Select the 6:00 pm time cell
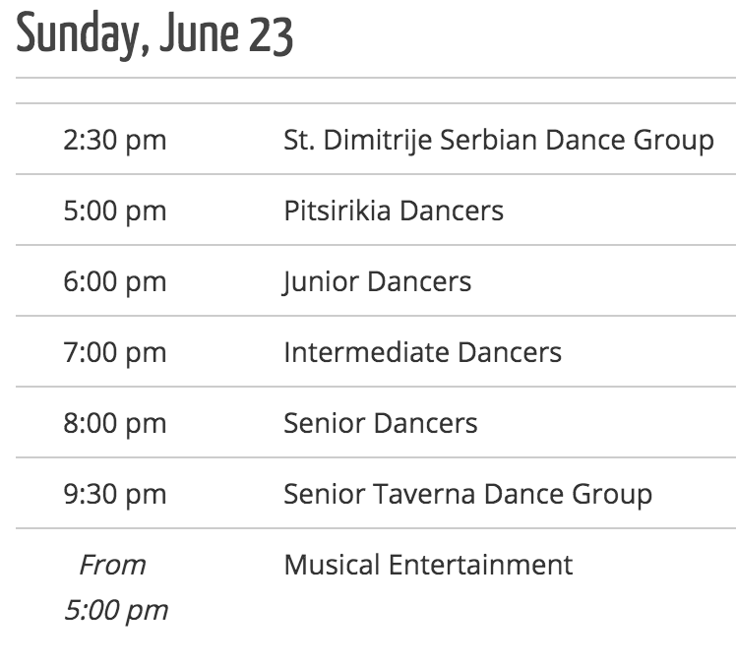Image resolution: width=736 pixels, height=665 pixels. [x=115, y=281]
